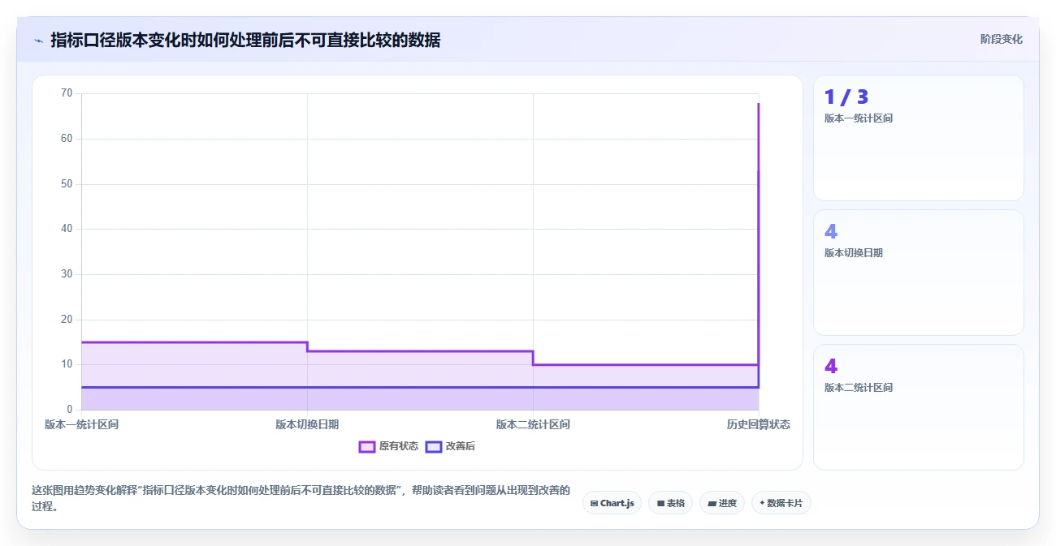
Task: Click the y-axis value 70
Action: point(67,93)
